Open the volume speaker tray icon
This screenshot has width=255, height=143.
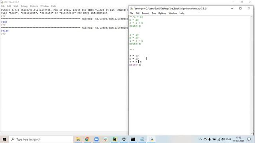coord(223,139)
